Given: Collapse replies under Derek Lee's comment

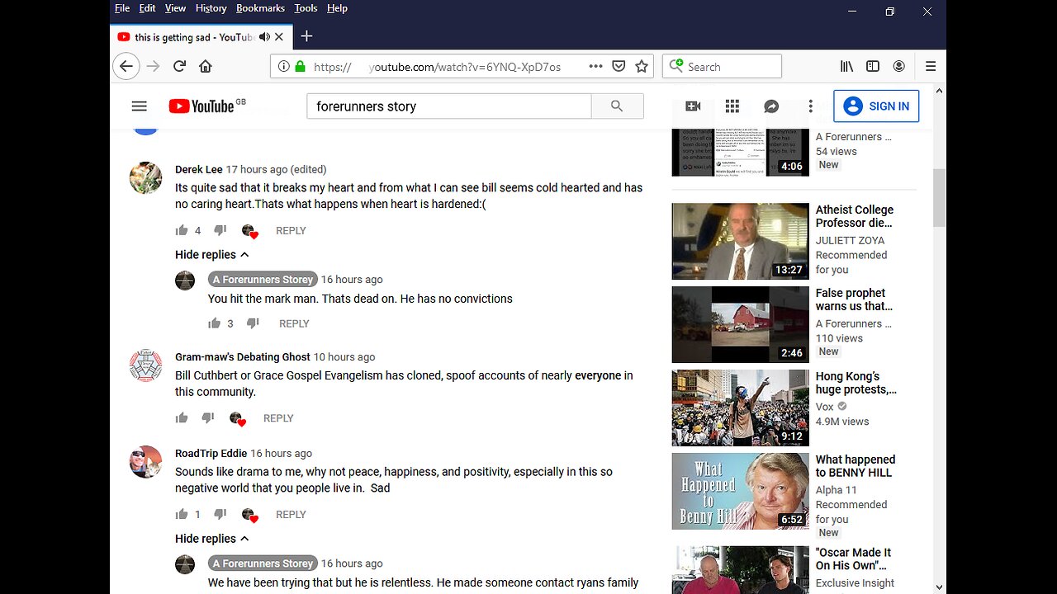Looking at the screenshot, I should [212, 255].
